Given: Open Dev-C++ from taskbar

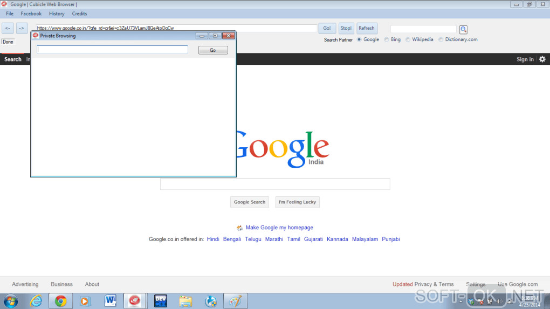Looking at the screenshot, I should pyautogui.click(x=161, y=301).
